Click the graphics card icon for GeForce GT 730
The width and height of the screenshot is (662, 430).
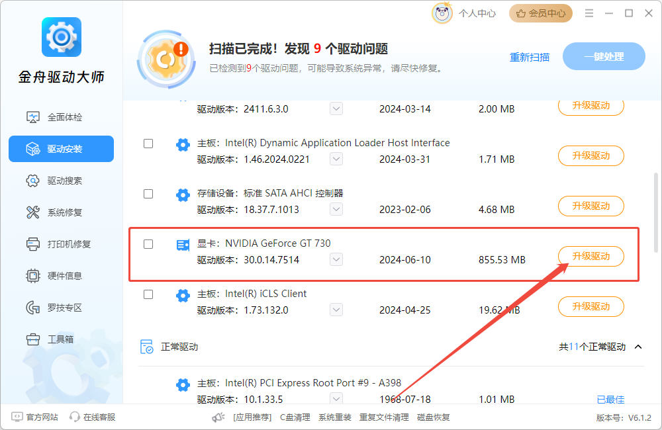click(x=183, y=245)
